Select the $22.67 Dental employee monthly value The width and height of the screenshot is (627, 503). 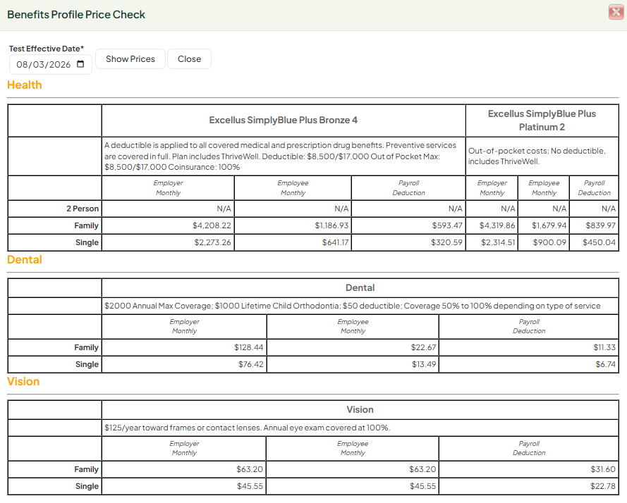[423, 347]
